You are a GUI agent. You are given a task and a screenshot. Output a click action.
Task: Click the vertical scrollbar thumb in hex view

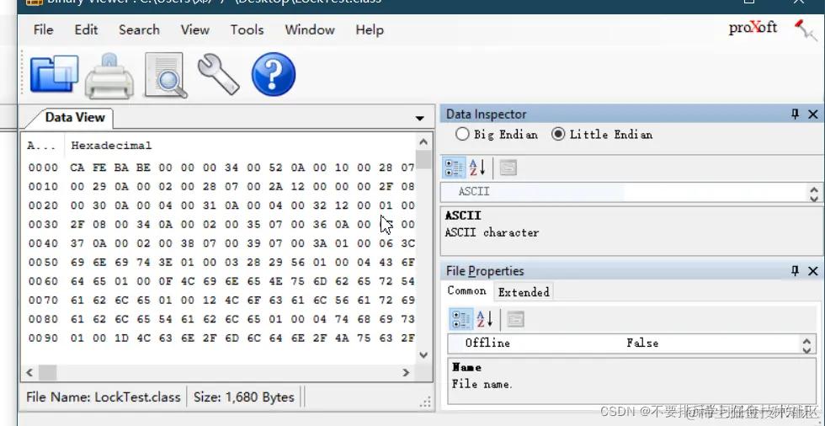click(x=423, y=159)
